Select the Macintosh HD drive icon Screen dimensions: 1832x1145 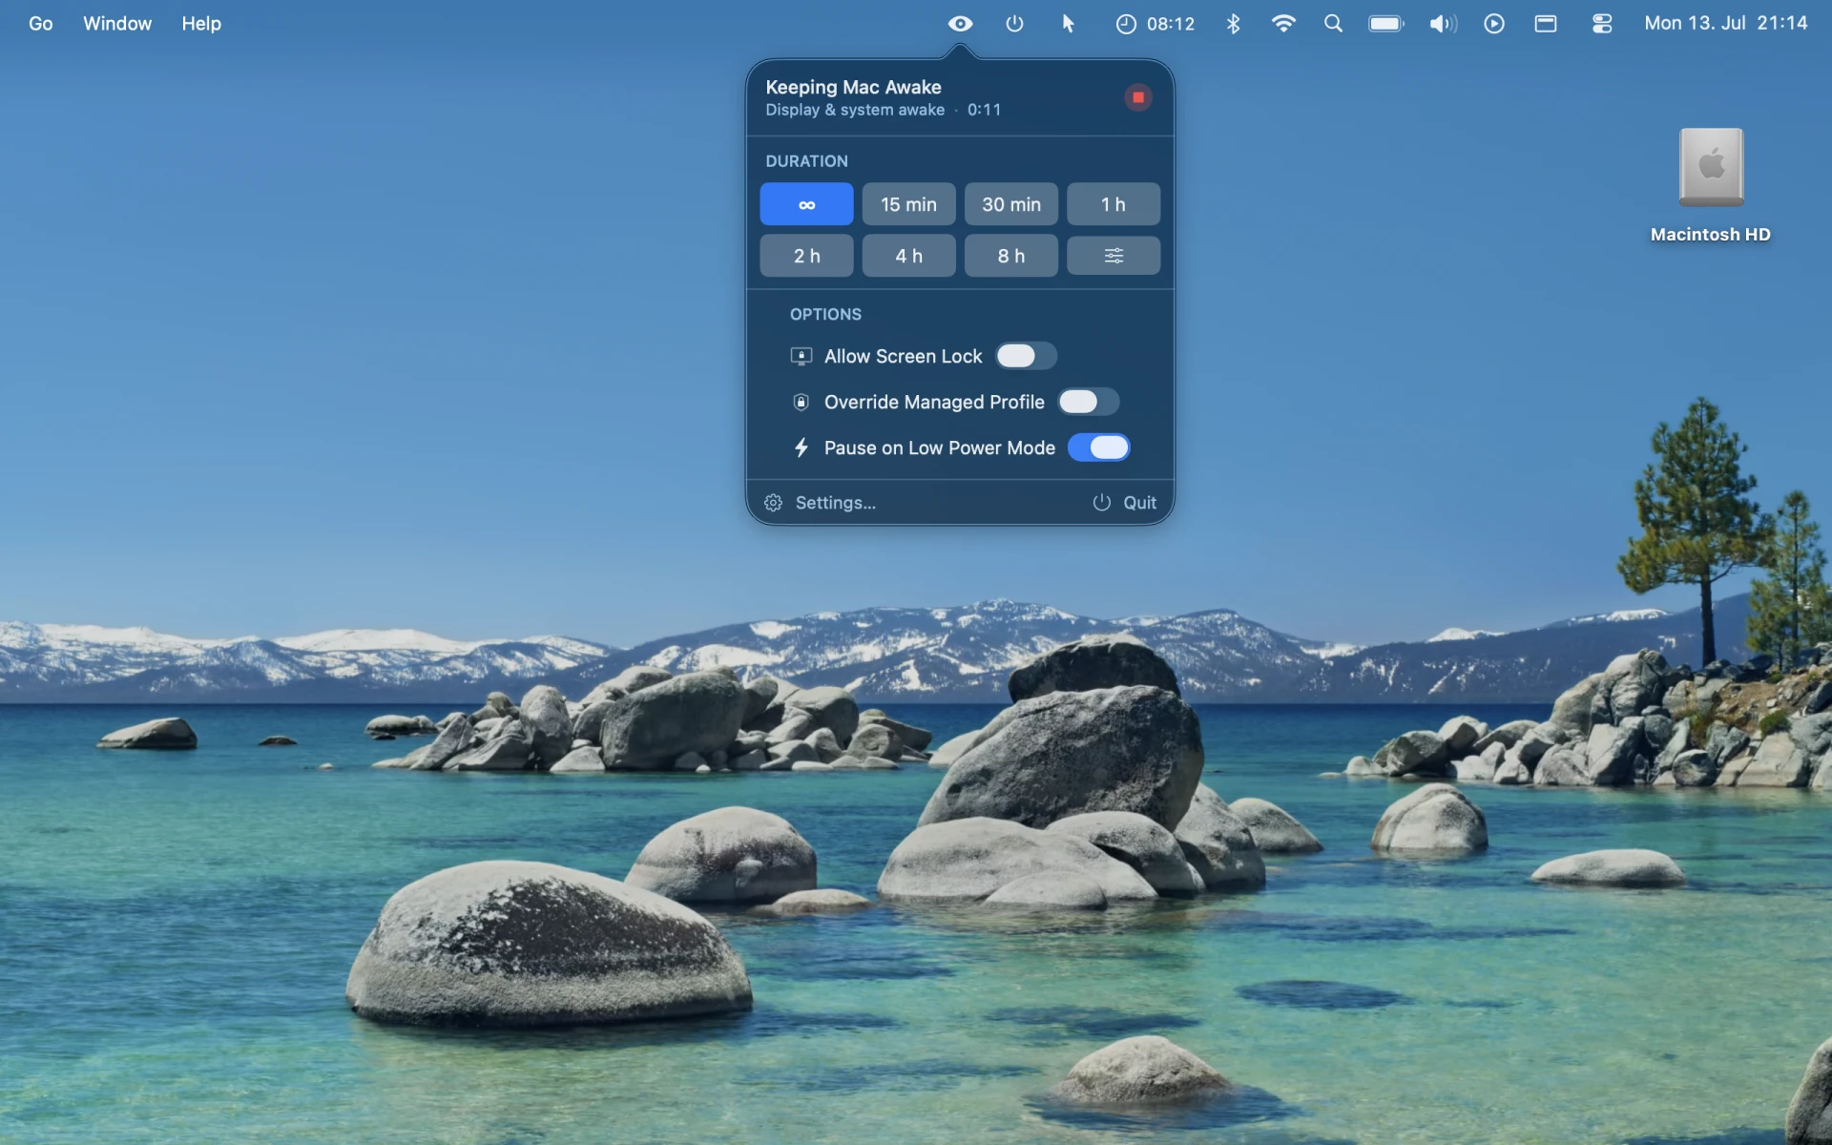click(x=1711, y=168)
